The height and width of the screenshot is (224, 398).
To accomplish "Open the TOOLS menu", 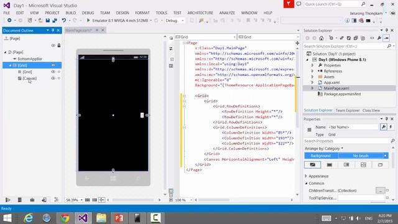I will [x=162, y=12].
